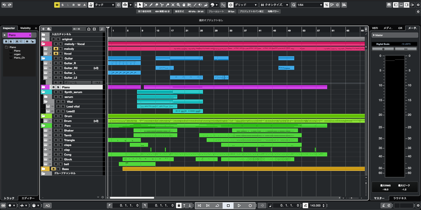
Task: Select the Line tool
Action: tap(195, 5)
